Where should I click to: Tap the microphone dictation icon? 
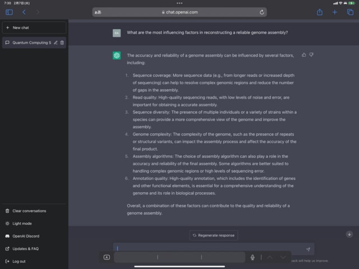pyautogui.click(x=252, y=257)
